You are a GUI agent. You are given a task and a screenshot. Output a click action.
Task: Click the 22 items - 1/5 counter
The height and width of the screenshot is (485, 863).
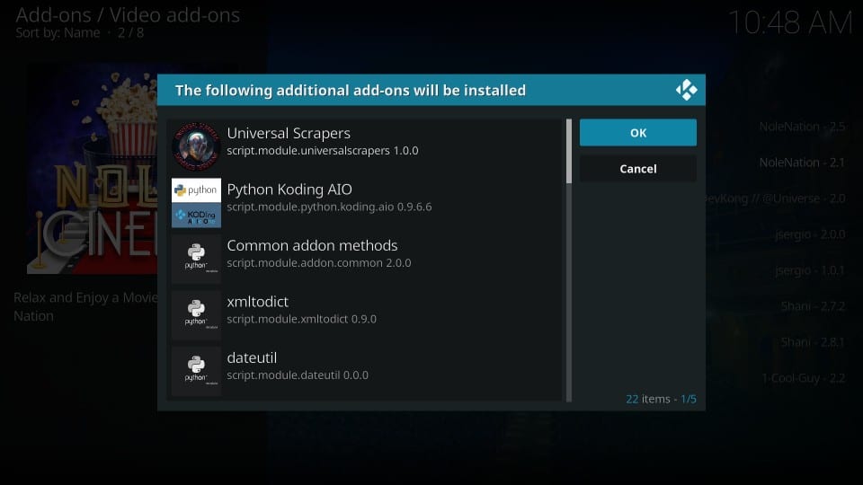pos(661,399)
